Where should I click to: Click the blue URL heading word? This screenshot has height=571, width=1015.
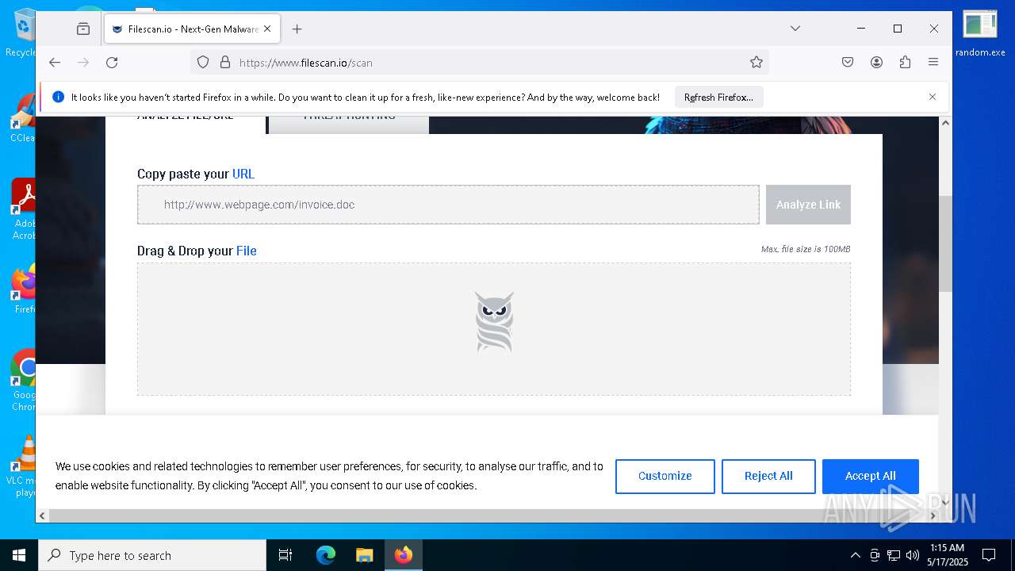[x=243, y=174]
